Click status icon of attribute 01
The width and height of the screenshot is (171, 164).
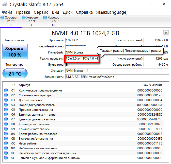pyautogui.click(x=6, y=90)
